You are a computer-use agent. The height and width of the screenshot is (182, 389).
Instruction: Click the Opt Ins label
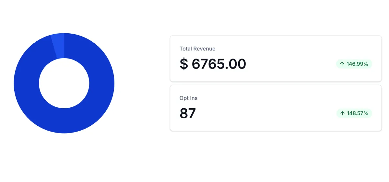tap(188, 98)
